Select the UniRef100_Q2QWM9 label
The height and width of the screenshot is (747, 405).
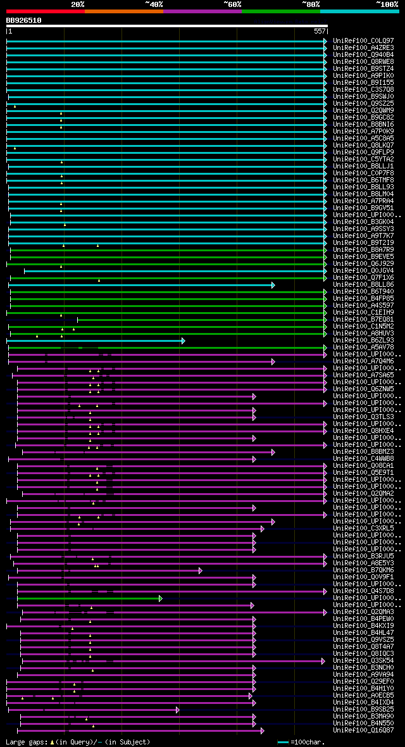[x=363, y=110]
